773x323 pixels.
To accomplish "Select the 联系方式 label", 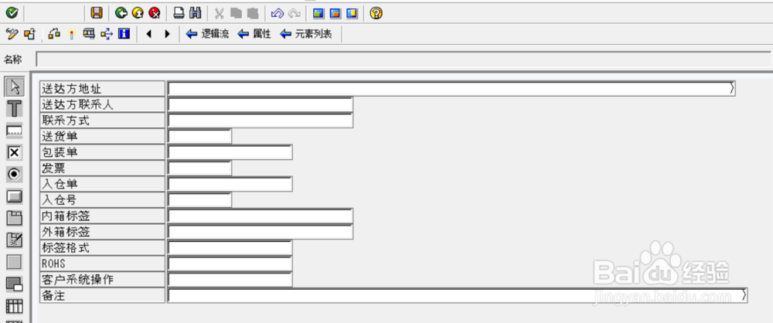I will click(102, 121).
